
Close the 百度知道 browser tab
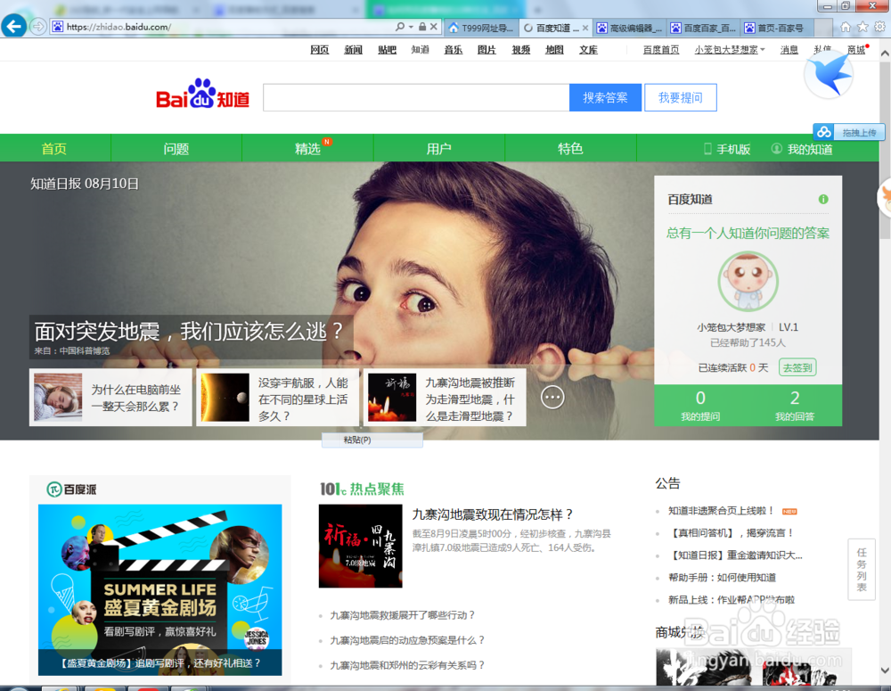585,28
